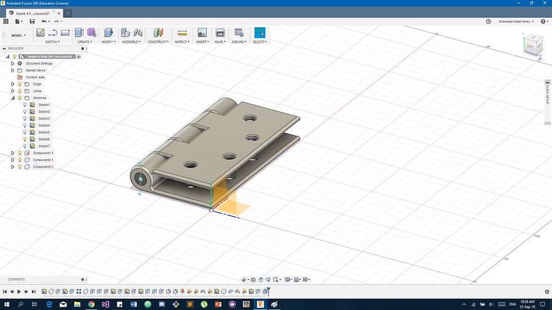
Task: Click the timeline play button
Action: pyautogui.click(x=19, y=291)
